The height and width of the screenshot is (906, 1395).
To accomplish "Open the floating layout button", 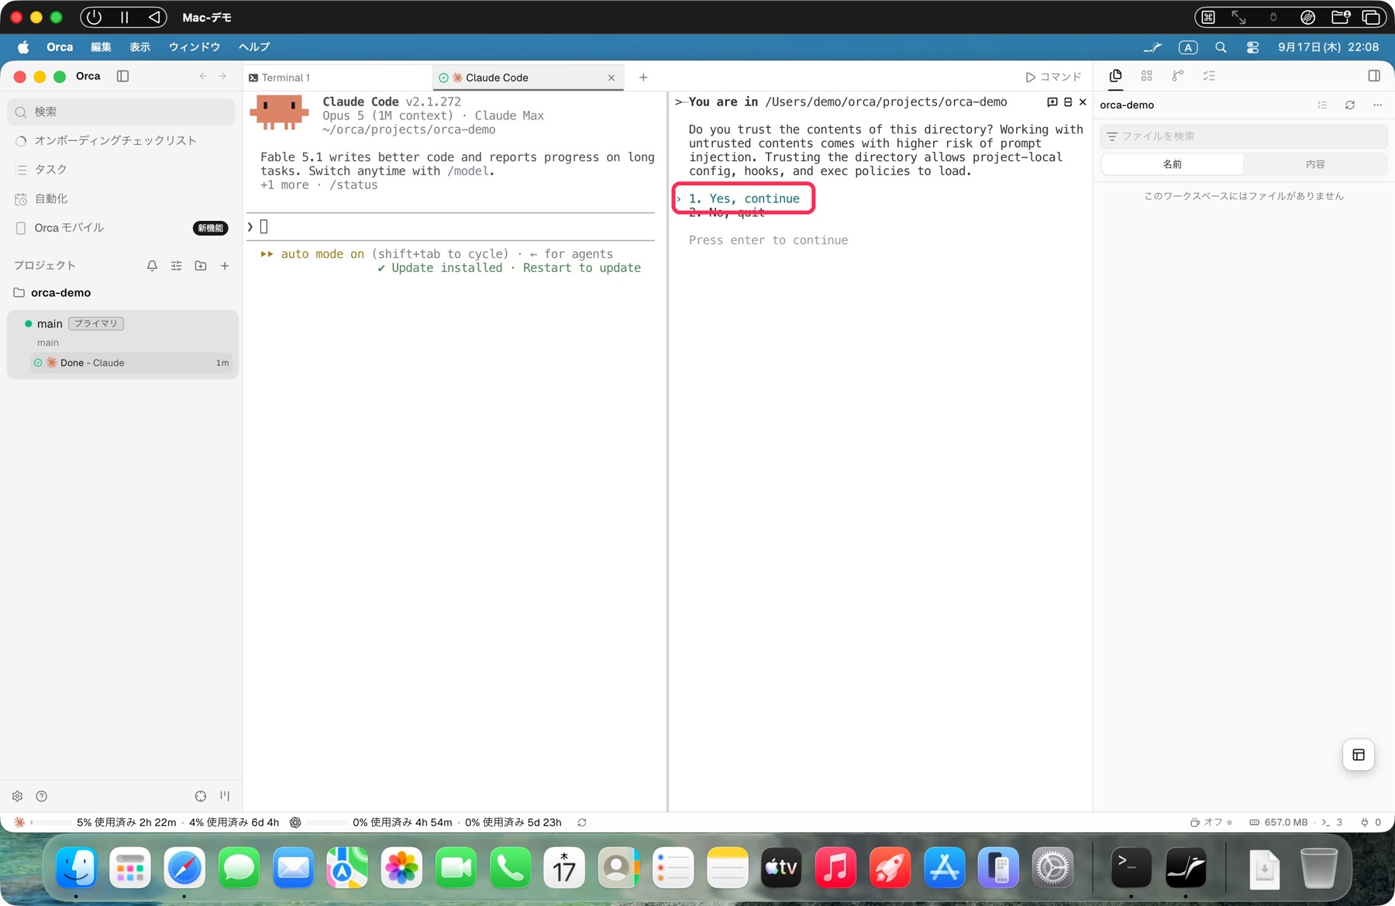I will [x=1359, y=755].
